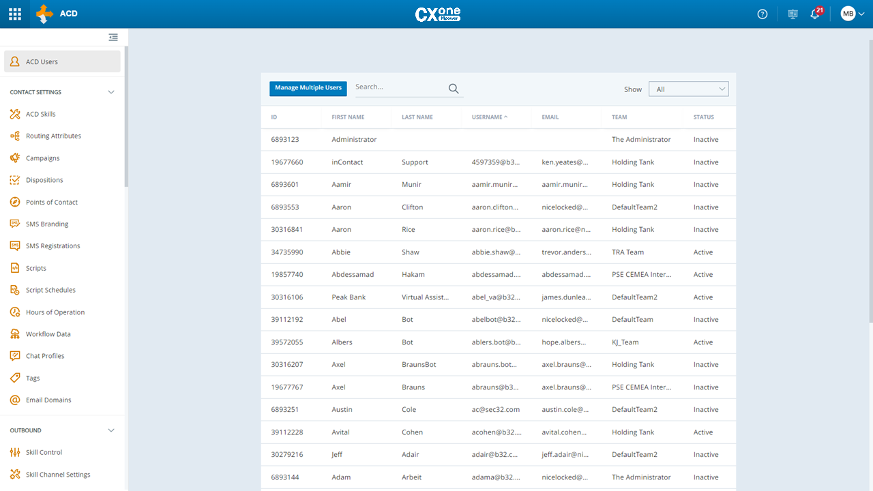Click the search magnifier icon

click(454, 89)
